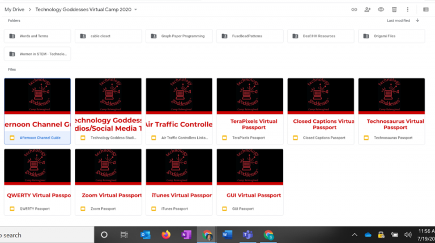
Task: Click the Windows taskbar search box
Action: 47,235
